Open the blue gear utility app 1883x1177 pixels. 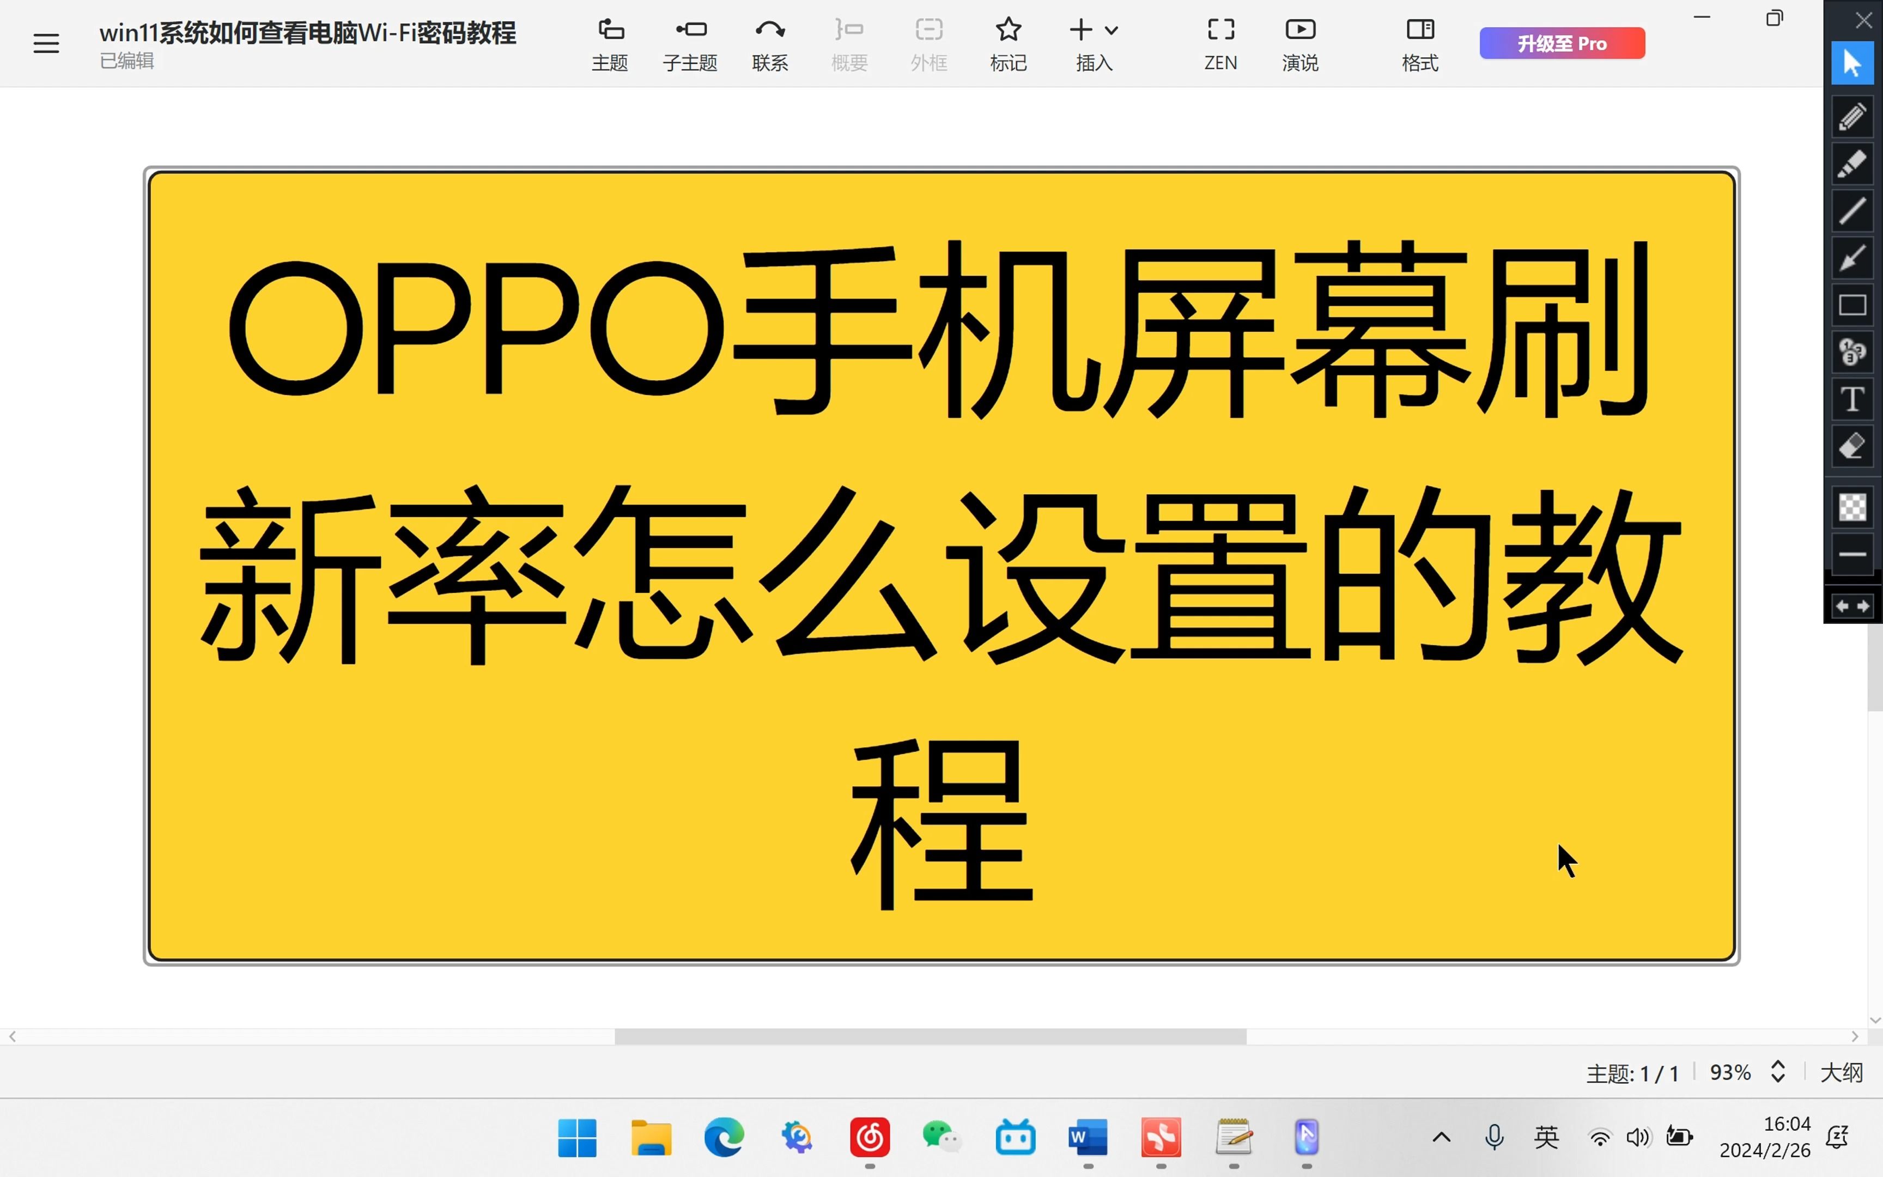click(x=797, y=1138)
